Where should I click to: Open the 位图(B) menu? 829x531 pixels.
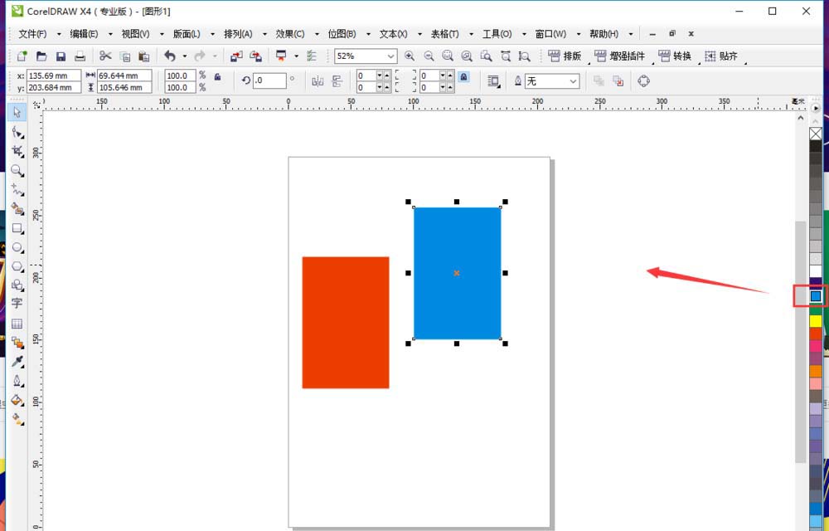tap(342, 34)
